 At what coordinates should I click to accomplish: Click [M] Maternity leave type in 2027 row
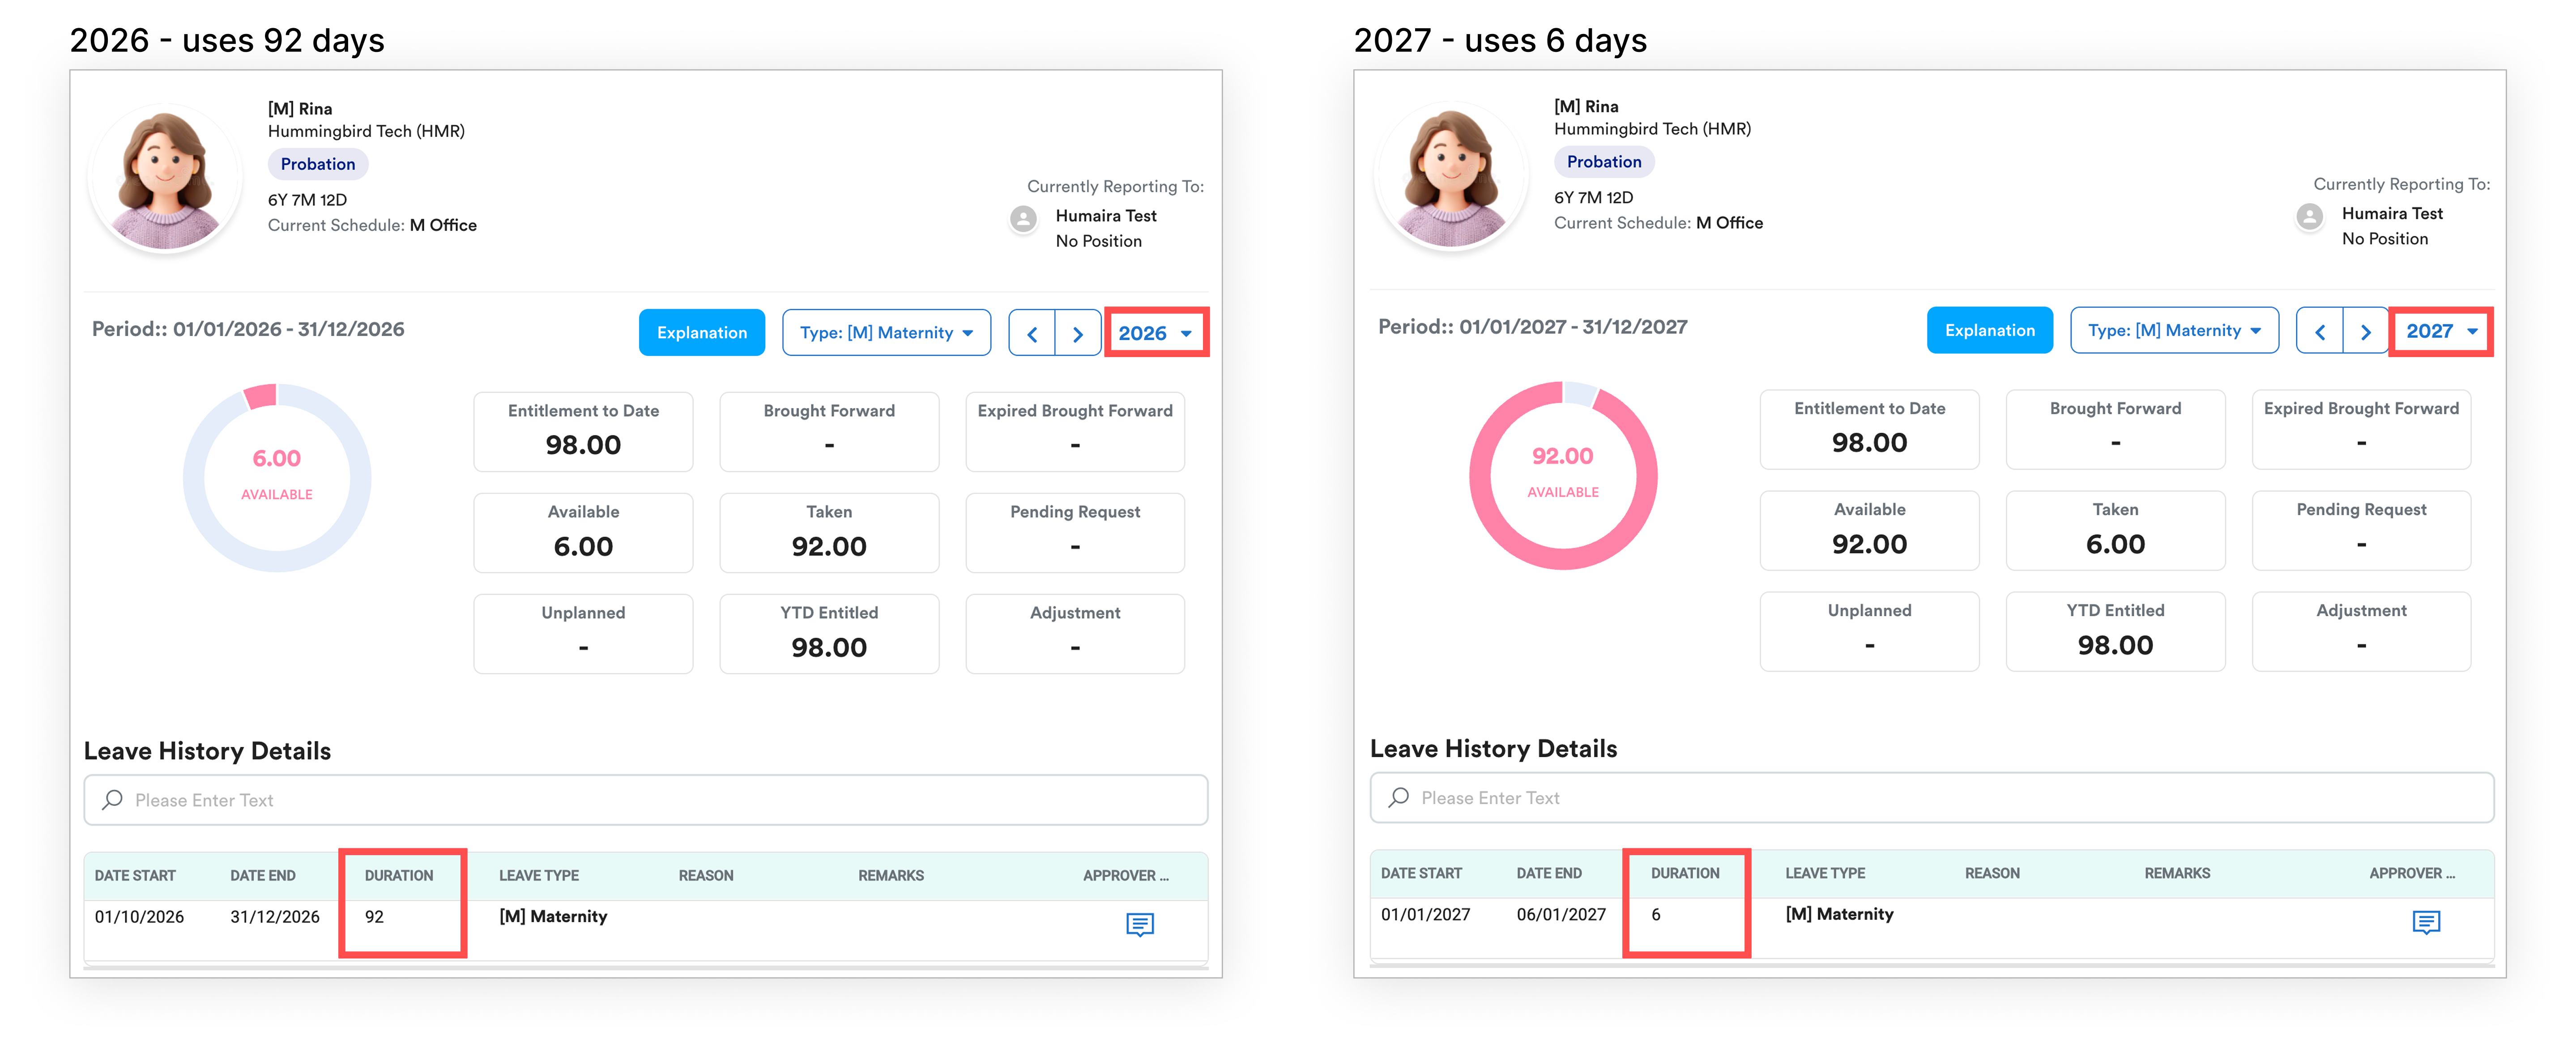(x=1839, y=915)
